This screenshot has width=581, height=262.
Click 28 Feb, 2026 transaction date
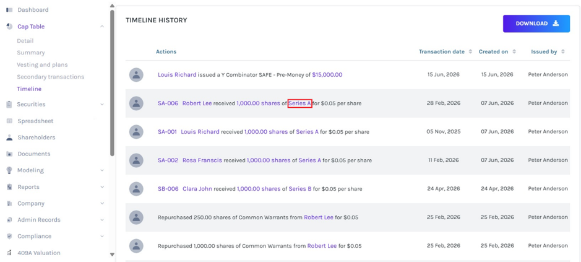point(443,103)
